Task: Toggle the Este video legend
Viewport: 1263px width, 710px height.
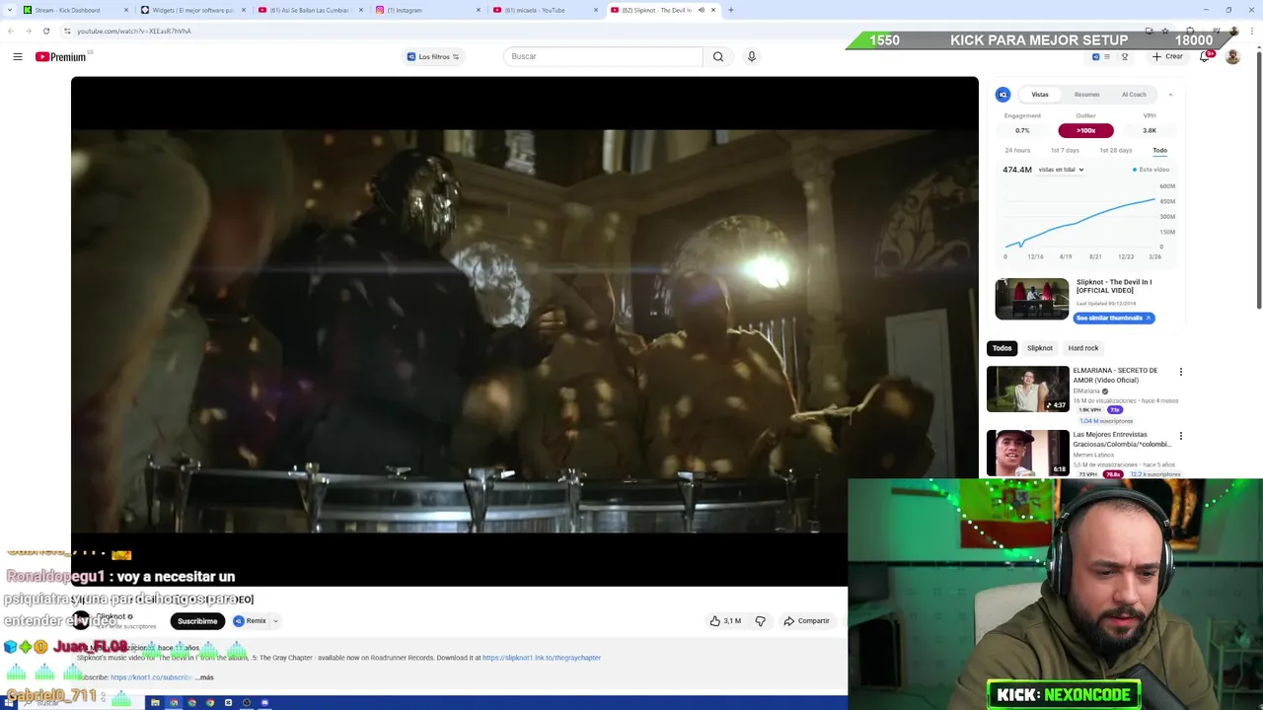Action: [x=1151, y=170]
